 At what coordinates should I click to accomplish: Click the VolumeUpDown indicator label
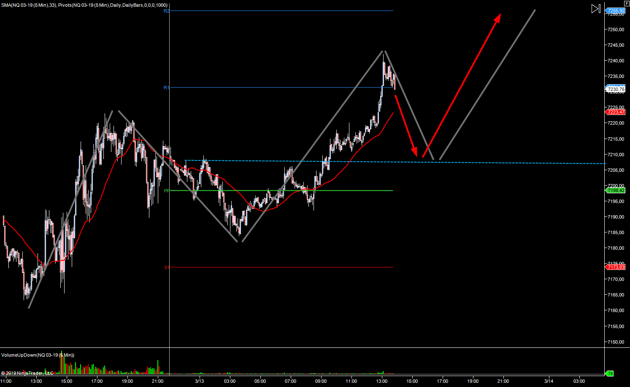(38, 355)
